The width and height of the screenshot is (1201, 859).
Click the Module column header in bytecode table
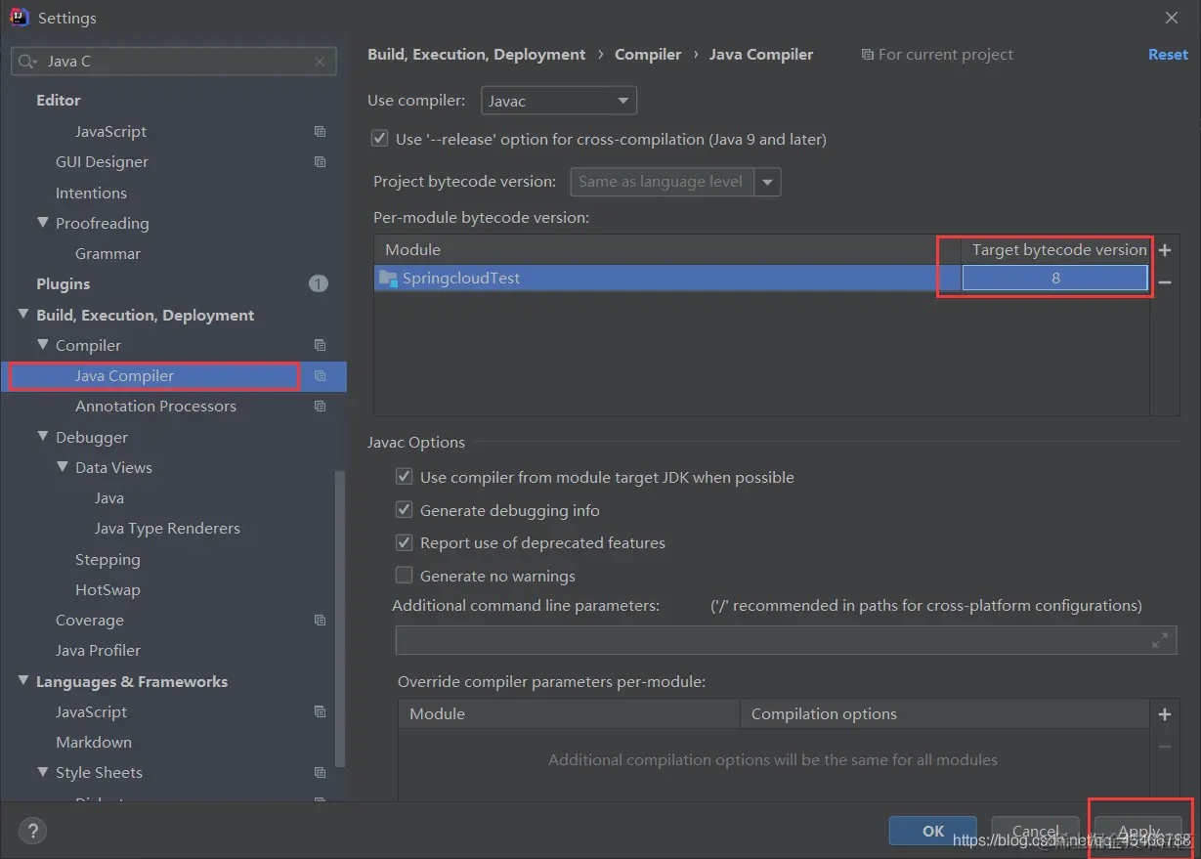pyautogui.click(x=655, y=250)
